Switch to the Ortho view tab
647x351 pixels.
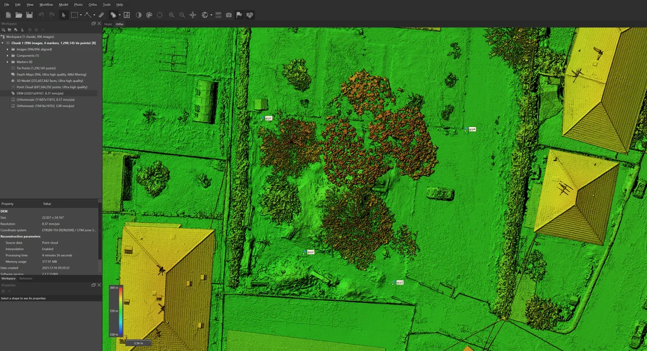[119, 24]
